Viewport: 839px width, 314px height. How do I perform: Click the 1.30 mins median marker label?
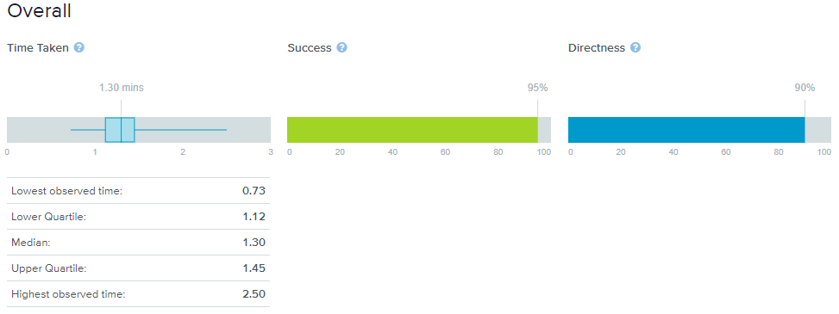point(122,88)
